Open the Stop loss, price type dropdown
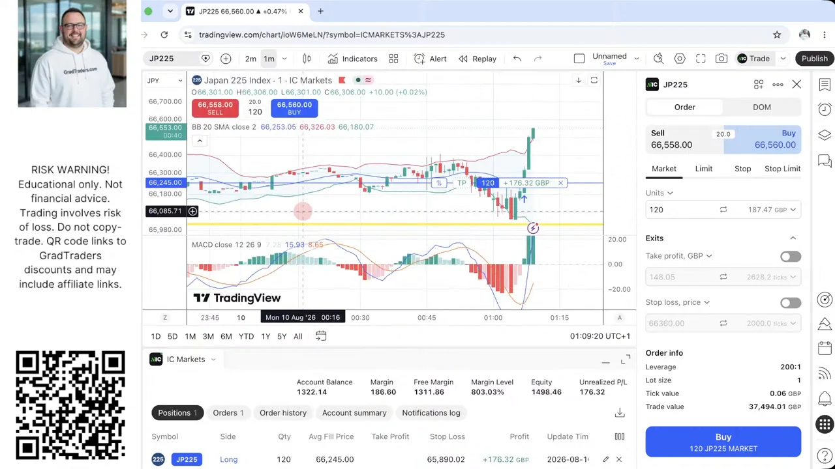Screen dimensions: 835x469 tap(678, 302)
